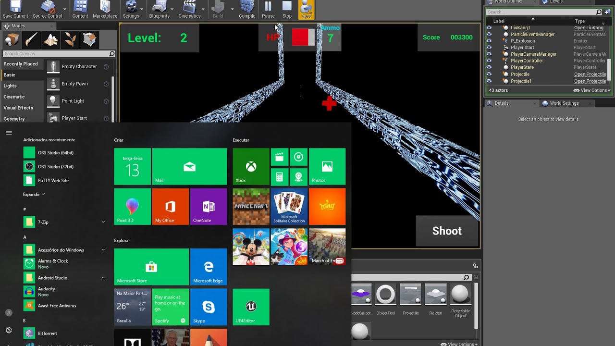Select the Foliage mode icon

tap(70, 40)
